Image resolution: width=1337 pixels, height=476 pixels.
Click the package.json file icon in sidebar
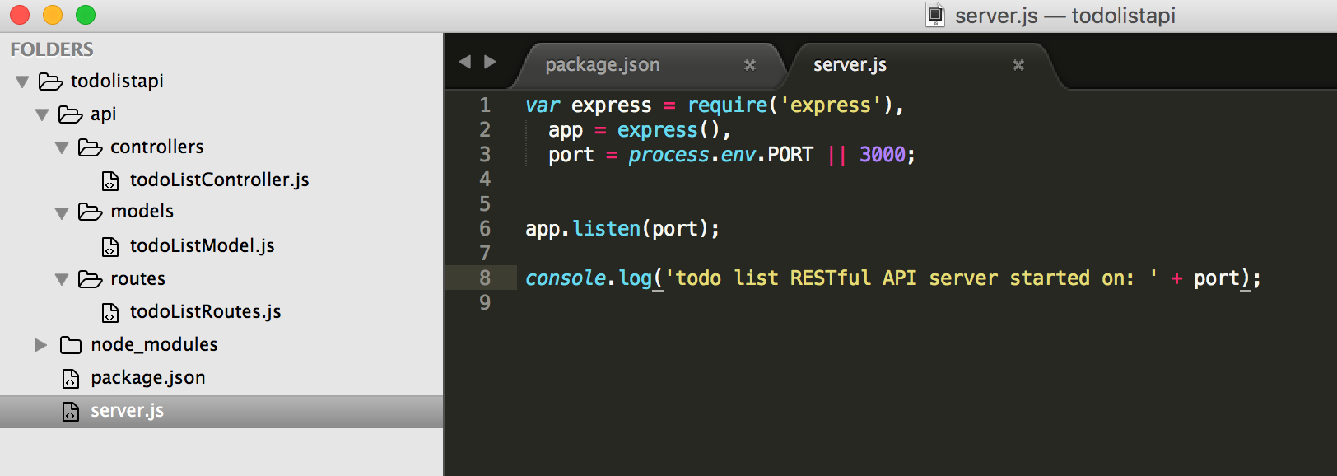tap(71, 378)
